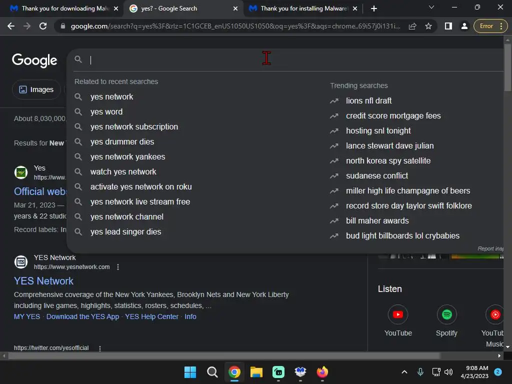Screen dimensions: 512x384
Task: Pick suggestion 'watch yes network'
Action: coord(123,172)
